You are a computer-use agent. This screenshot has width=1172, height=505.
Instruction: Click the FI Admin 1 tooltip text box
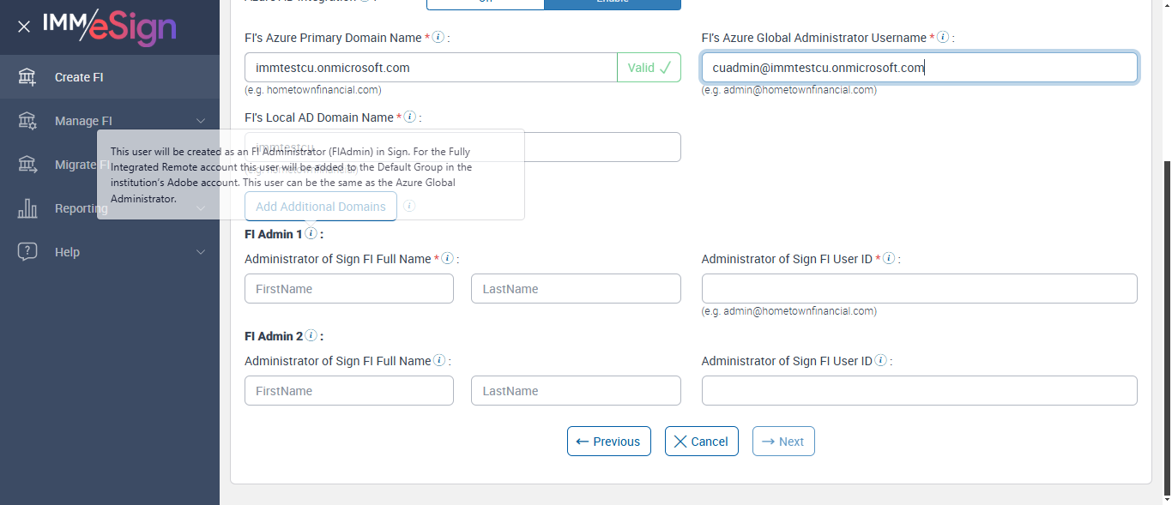coord(311,174)
